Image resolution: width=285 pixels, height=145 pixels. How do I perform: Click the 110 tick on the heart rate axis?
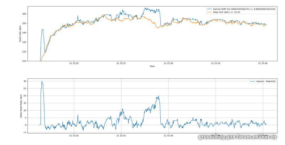[x=24, y=61]
